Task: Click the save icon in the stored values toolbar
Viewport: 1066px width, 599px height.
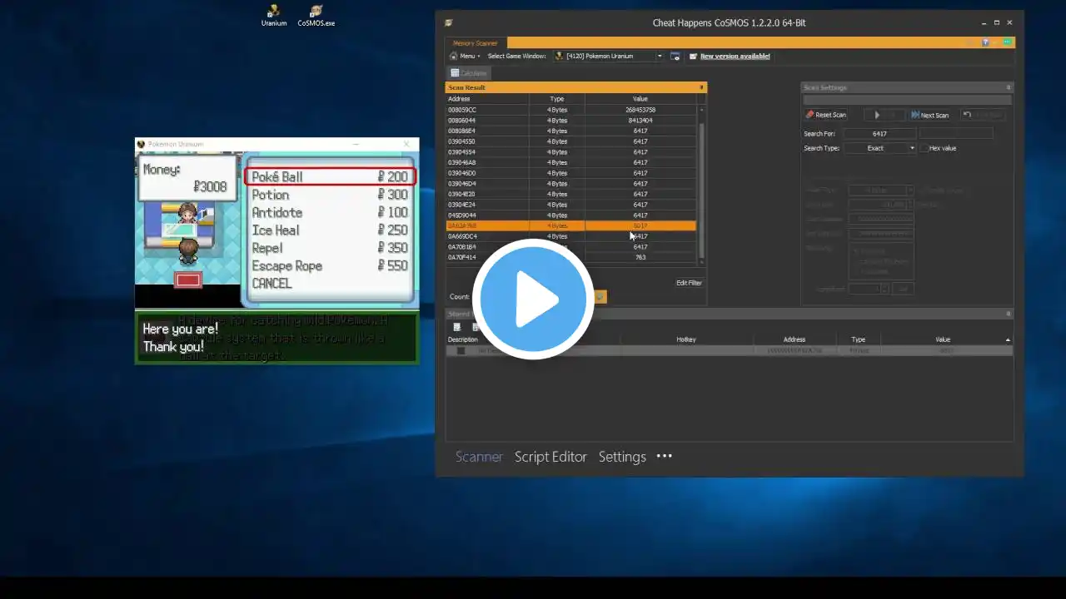Action: [x=456, y=327]
